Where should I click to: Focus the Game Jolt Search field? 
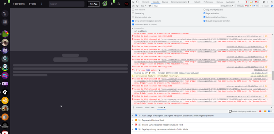[x=66, y=4]
